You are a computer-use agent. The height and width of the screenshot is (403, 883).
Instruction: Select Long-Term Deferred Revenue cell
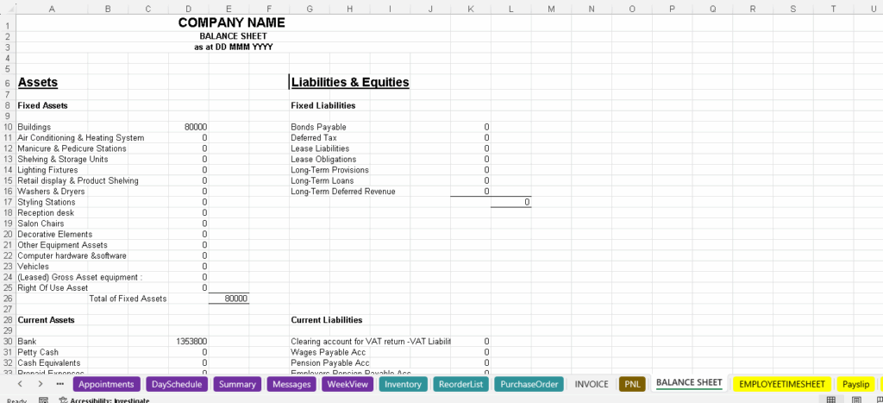(x=343, y=192)
